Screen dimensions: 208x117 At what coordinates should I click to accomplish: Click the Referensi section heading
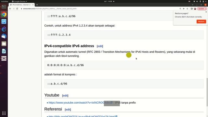pyautogui.click(x=53, y=109)
